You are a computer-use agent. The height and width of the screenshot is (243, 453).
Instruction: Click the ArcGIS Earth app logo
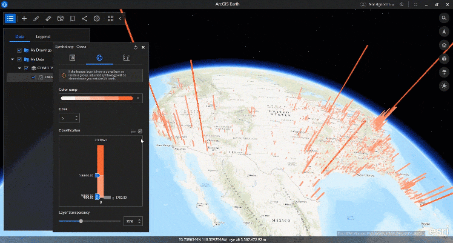(4, 4)
